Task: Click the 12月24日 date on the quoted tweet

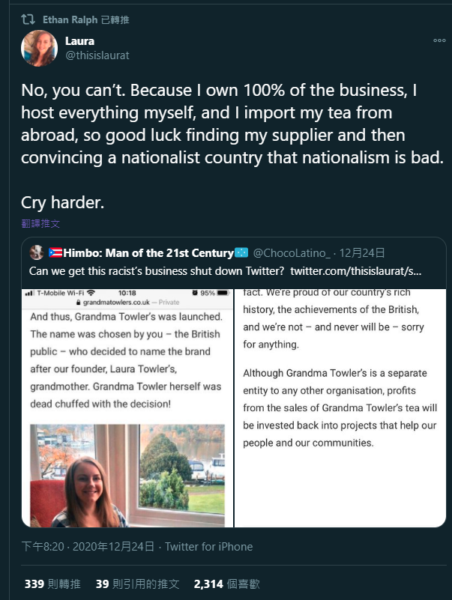Action: click(x=362, y=253)
